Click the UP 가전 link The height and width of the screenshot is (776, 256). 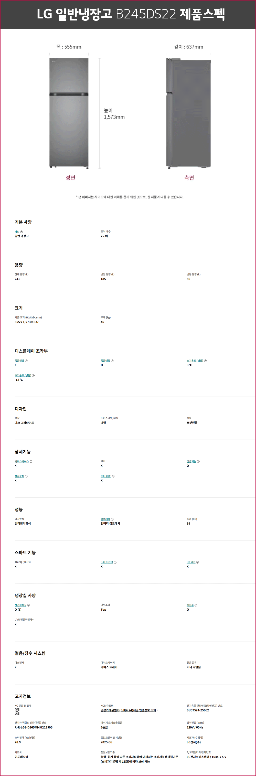[x=191, y=562]
